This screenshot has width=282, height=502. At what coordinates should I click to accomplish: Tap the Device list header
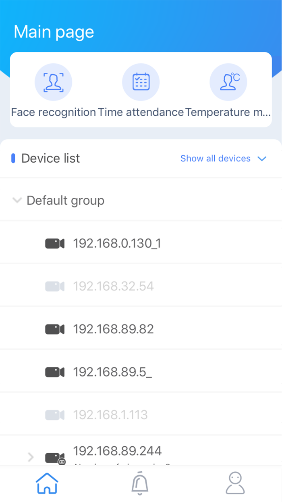click(x=51, y=158)
